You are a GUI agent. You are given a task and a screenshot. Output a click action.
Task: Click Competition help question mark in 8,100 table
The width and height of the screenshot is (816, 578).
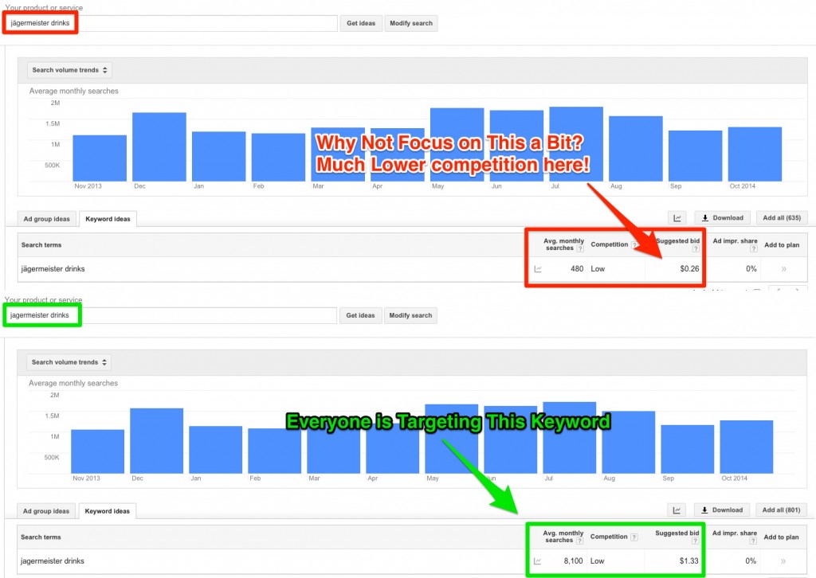point(634,537)
